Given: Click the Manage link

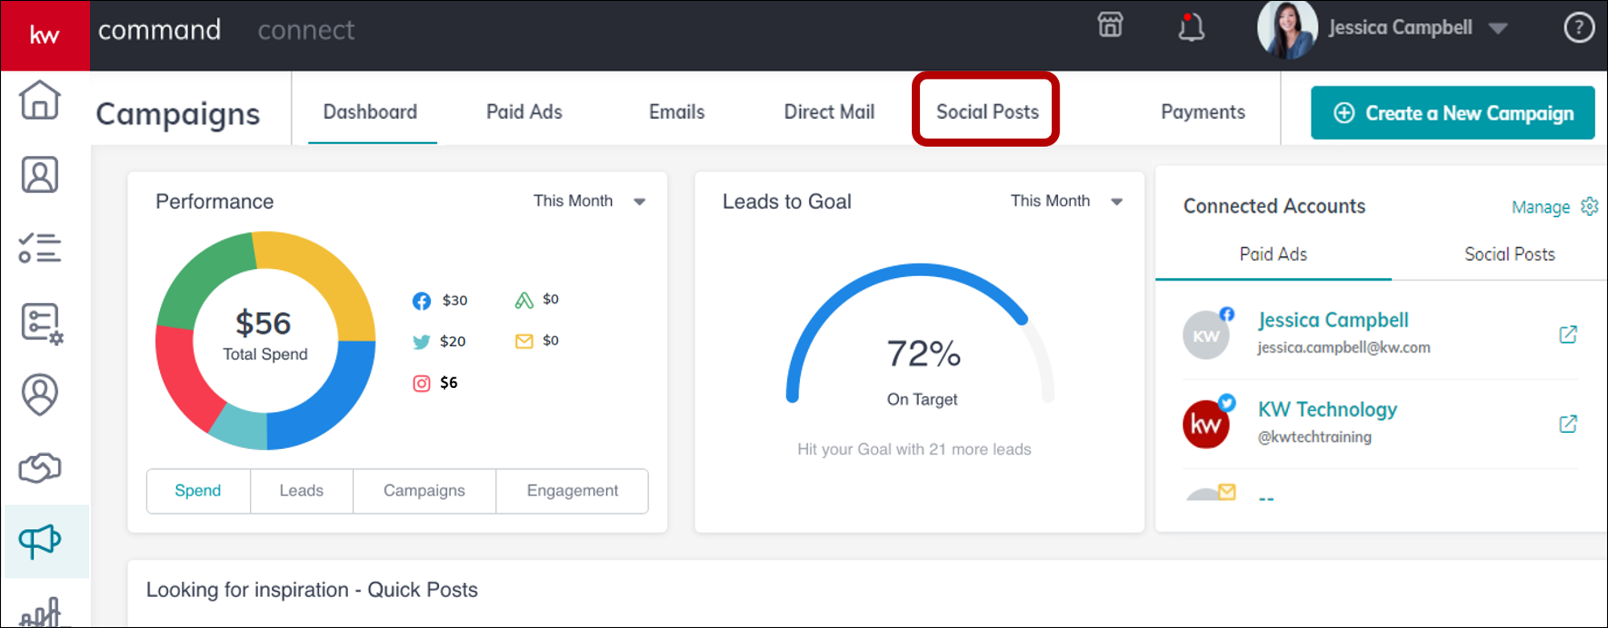Looking at the screenshot, I should point(1540,207).
